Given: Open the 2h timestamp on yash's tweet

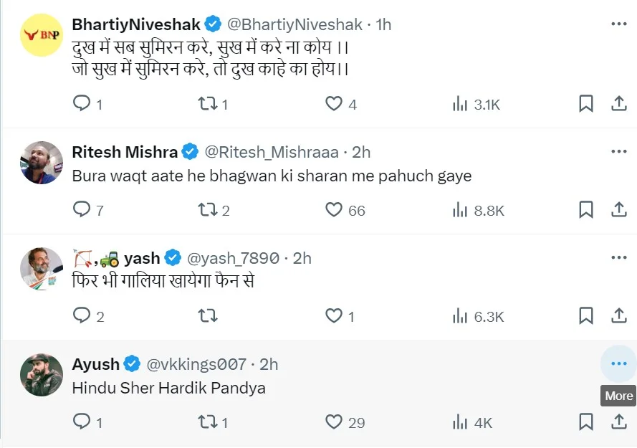Looking at the screenshot, I should (x=302, y=258).
